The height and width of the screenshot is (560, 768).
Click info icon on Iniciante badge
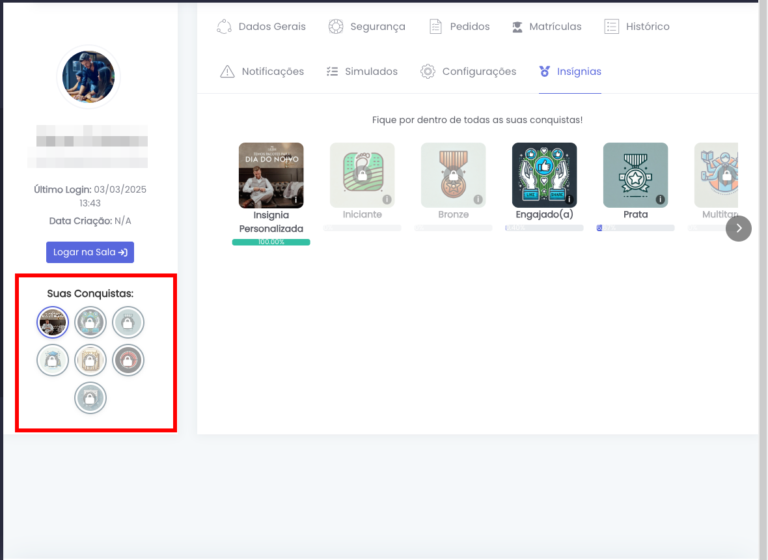tap(387, 199)
